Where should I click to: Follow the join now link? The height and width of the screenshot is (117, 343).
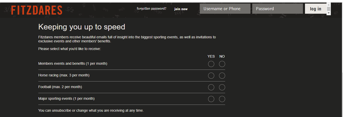[181, 9]
